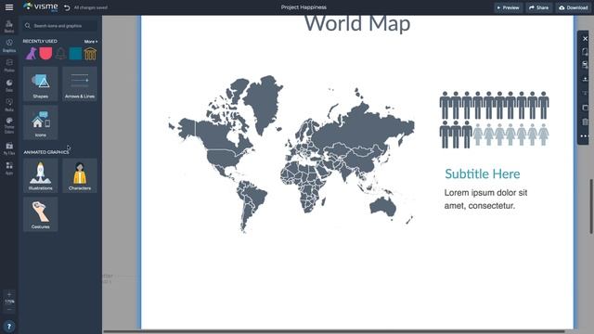This screenshot has width=594, height=334.
Task: Undo the last change
Action: pyautogui.click(x=67, y=7)
